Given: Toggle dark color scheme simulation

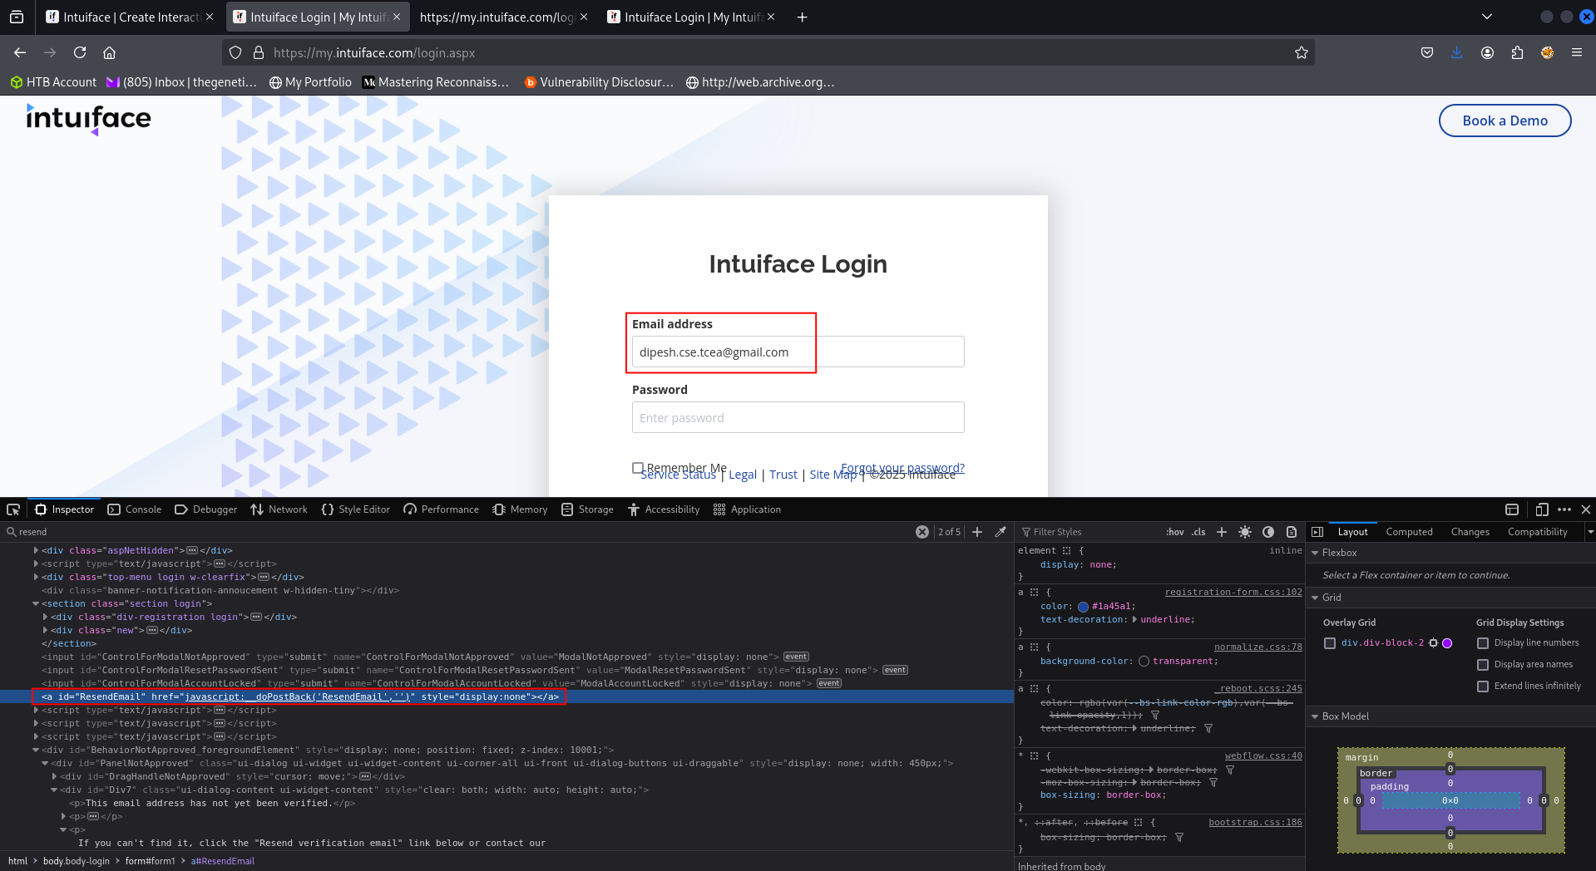Looking at the screenshot, I should click(1268, 532).
